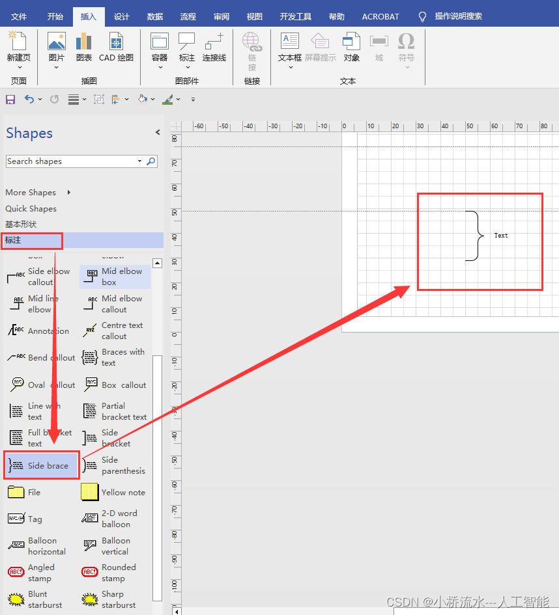
Task: Choose the Annotation shape
Action: tap(38, 331)
